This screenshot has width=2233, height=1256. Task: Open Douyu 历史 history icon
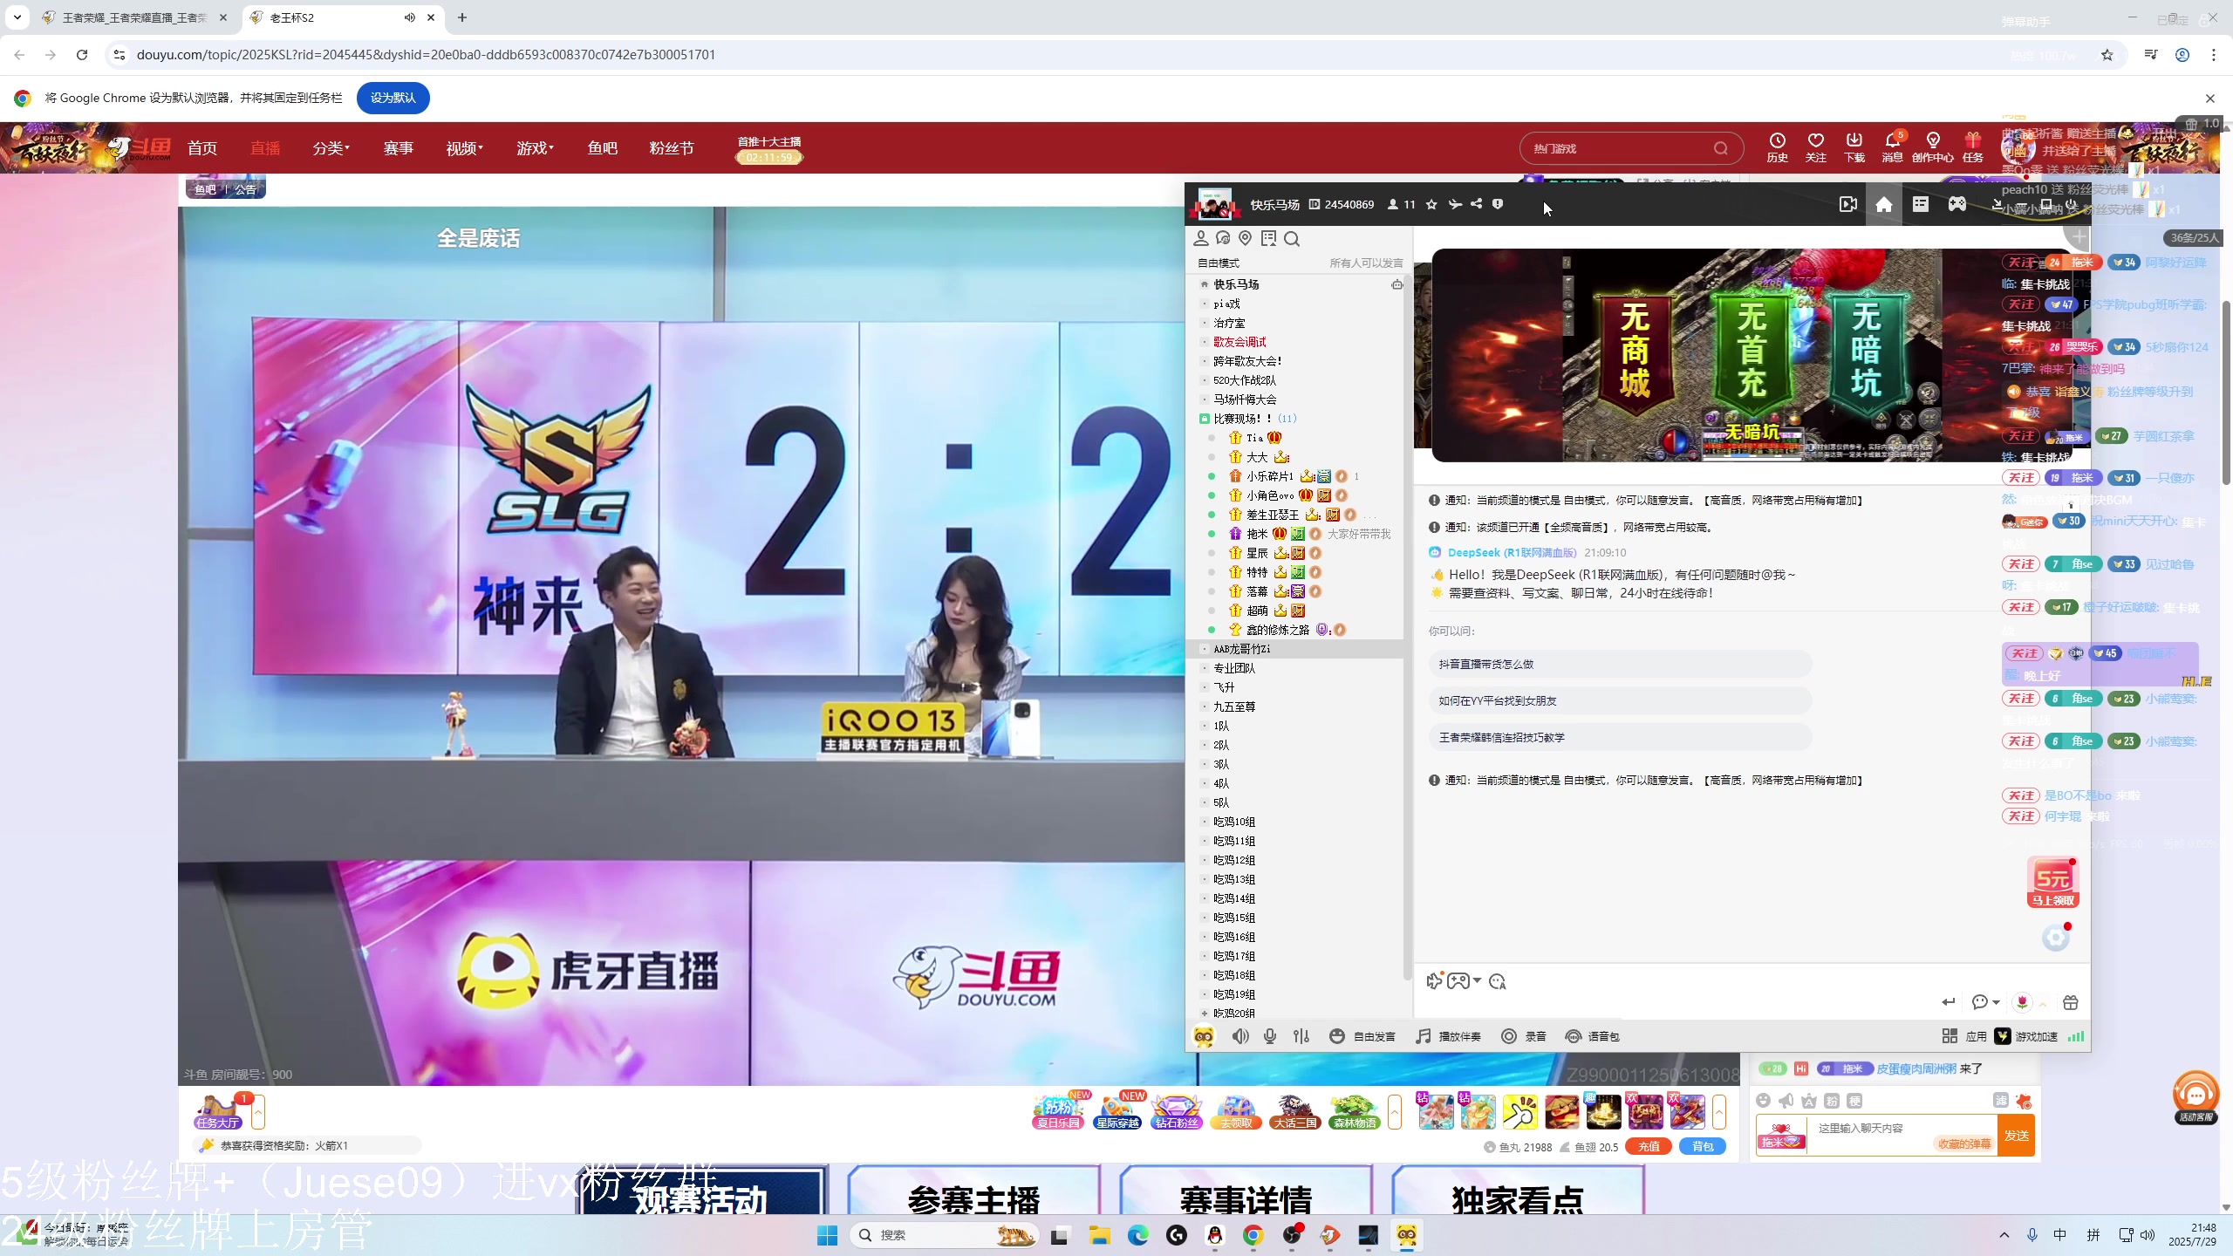[x=1777, y=147]
